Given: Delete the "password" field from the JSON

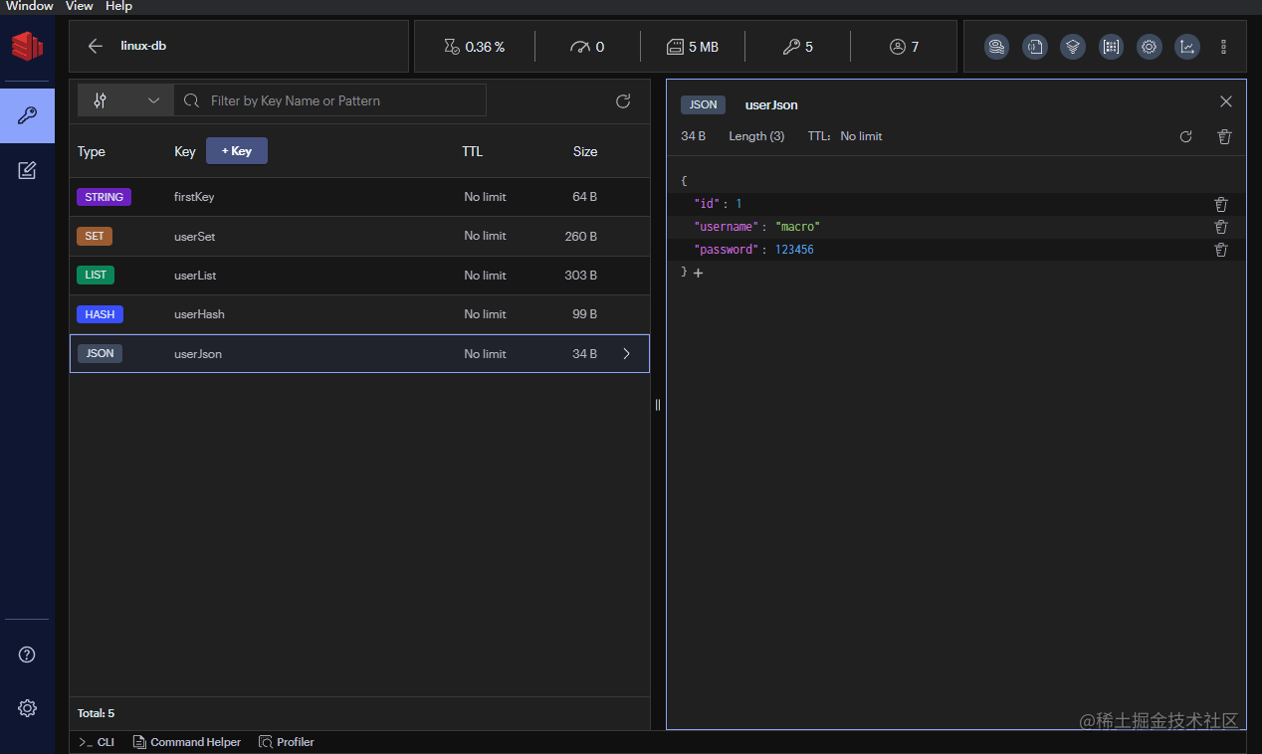Looking at the screenshot, I should (1221, 250).
